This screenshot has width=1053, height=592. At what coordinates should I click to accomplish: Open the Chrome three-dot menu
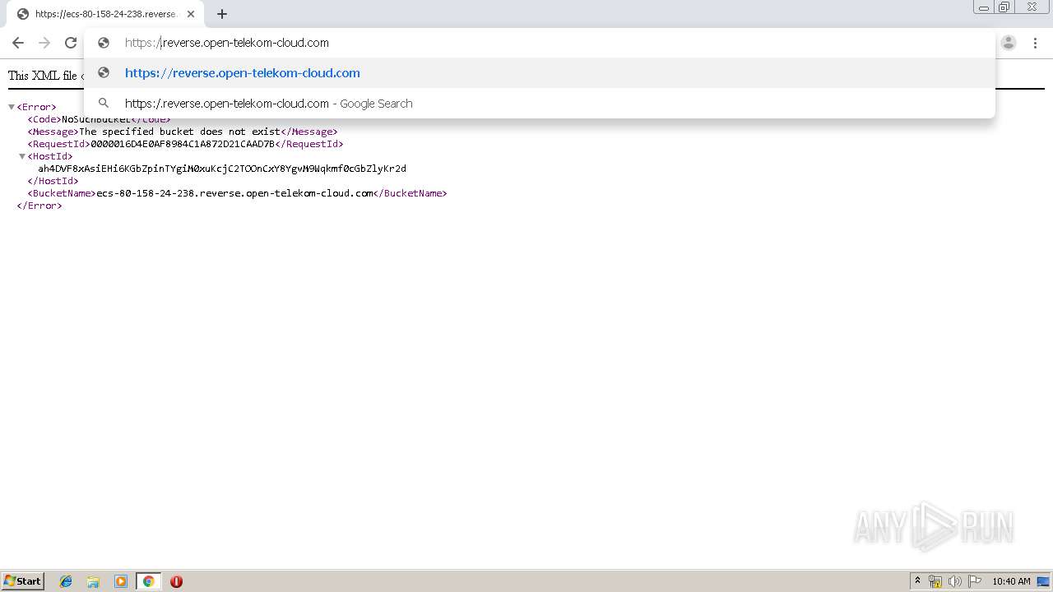point(1035,43)
